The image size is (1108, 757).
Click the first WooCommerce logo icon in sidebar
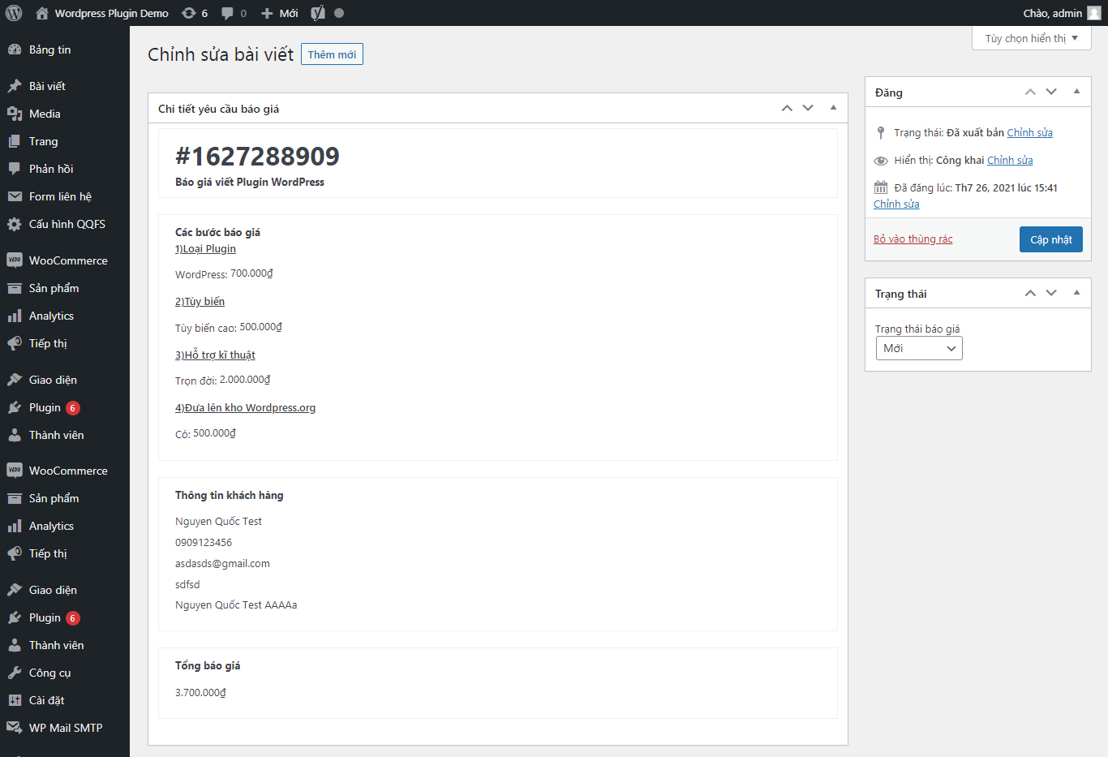(x=15, y=260)
